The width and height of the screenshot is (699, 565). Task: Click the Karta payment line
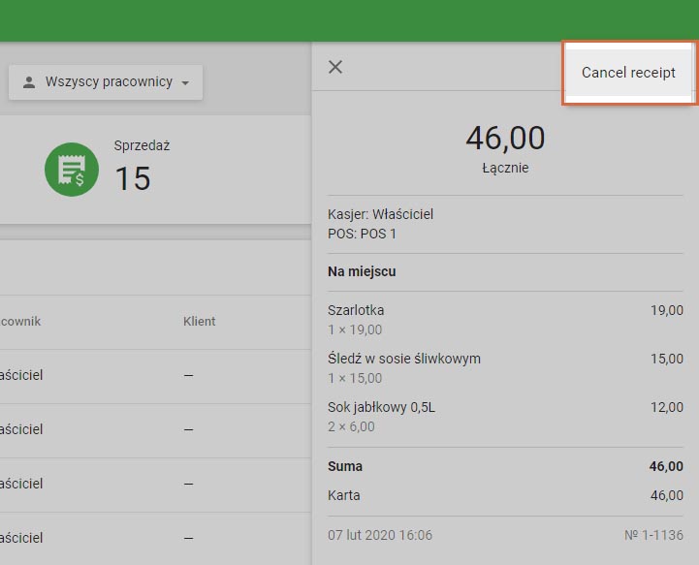[344, 495]
